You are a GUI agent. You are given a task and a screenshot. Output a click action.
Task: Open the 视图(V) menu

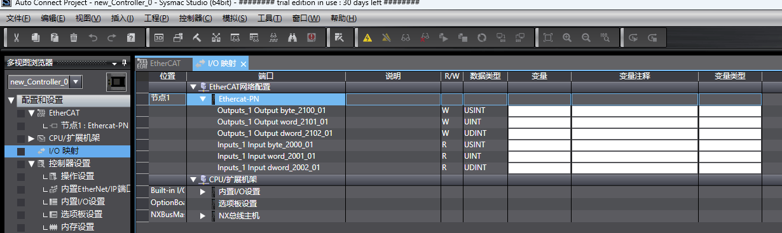pyautogui.click(x=88, y=18)
